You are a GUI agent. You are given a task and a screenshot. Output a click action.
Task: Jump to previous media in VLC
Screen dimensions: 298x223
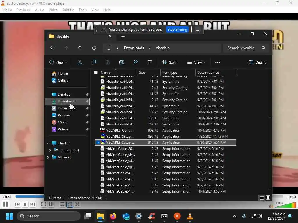(x=17, y=204)
